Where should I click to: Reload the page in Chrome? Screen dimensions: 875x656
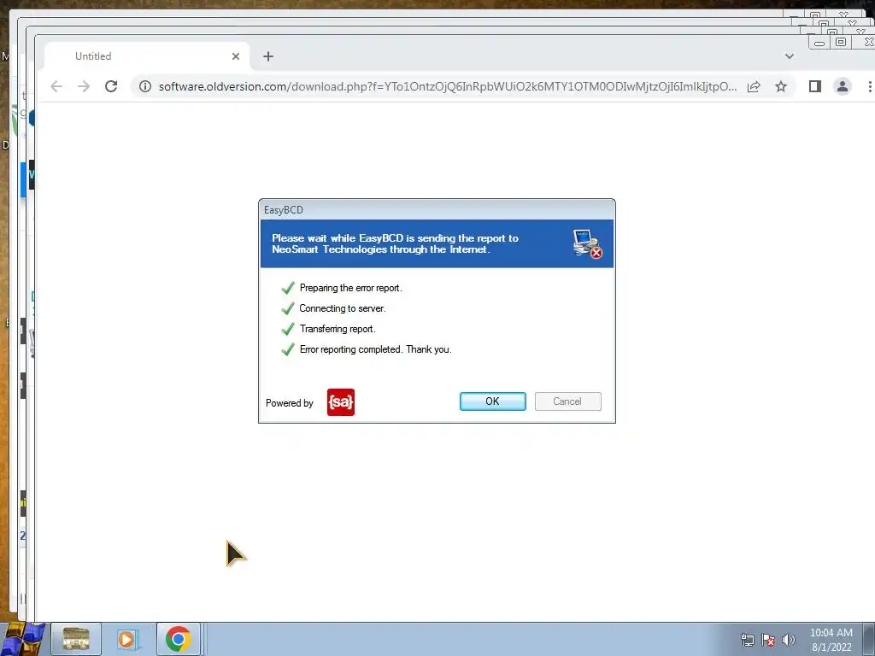click(x=111, y=86)
